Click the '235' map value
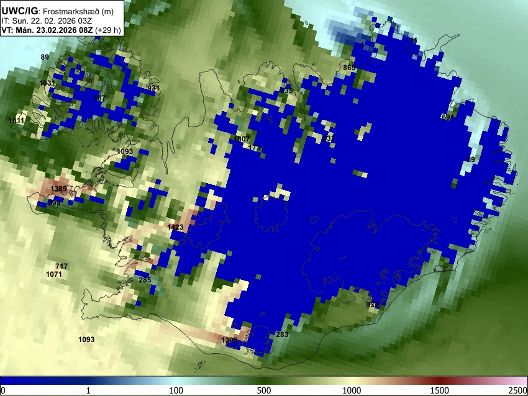Image resolution: width=528 pixels, height=396 pixels. 286,91
